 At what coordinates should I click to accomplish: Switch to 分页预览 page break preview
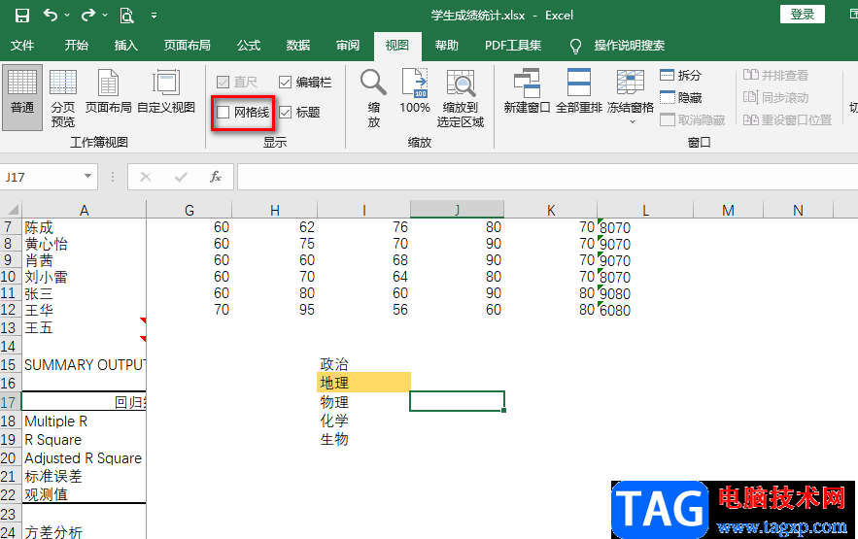pos(63,98)
